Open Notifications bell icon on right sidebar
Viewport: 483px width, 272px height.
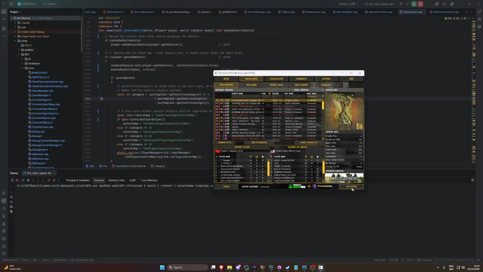(x=479, y=12)
